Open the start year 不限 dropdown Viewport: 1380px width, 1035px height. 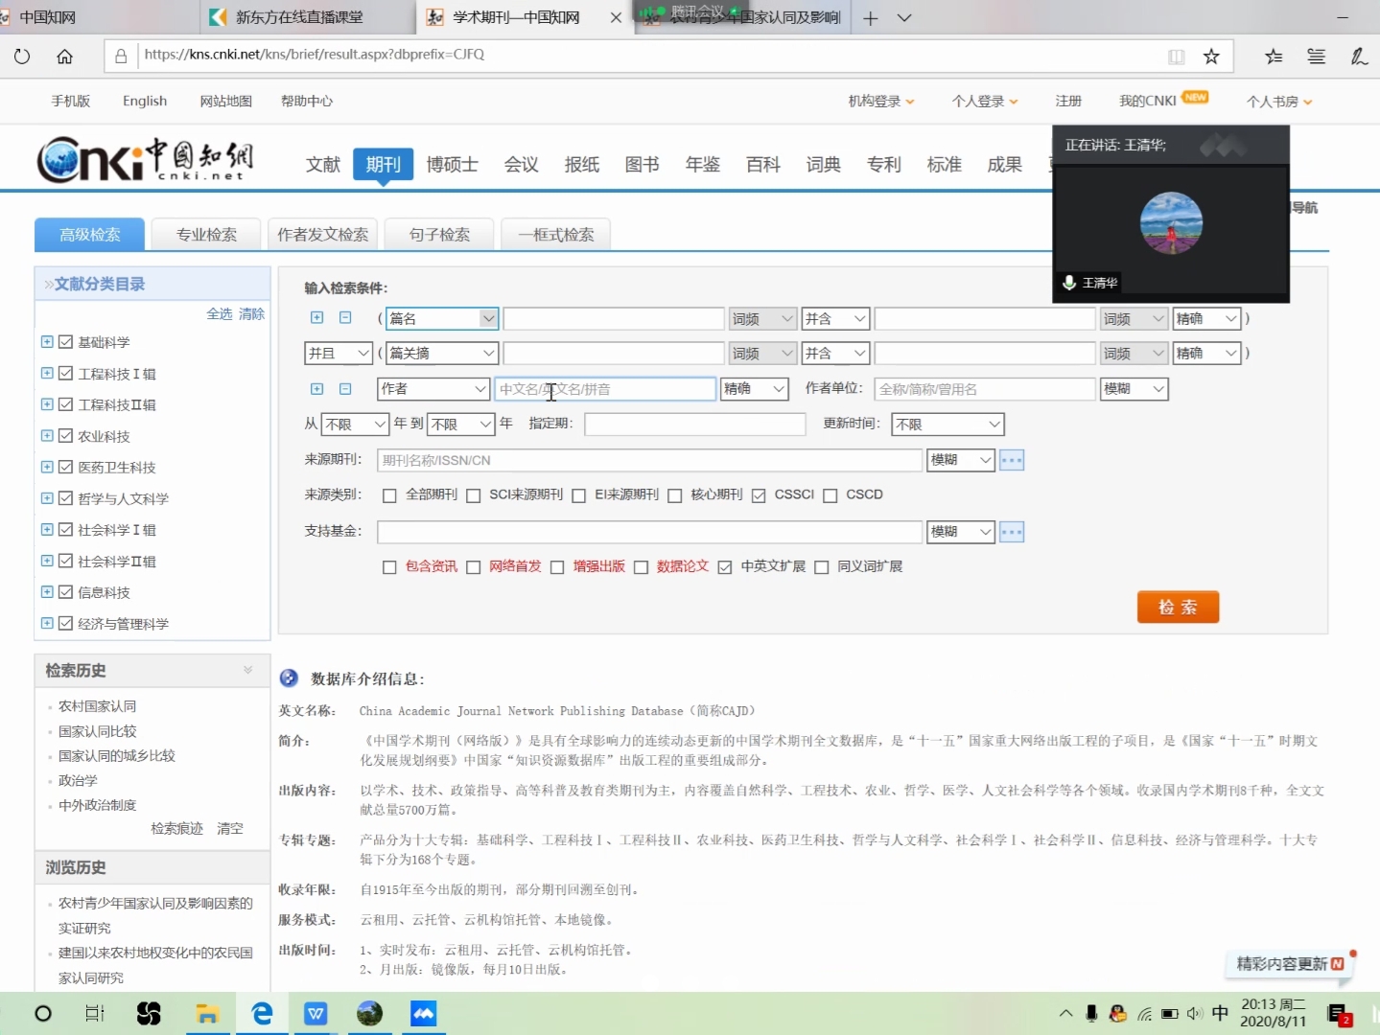355,425
